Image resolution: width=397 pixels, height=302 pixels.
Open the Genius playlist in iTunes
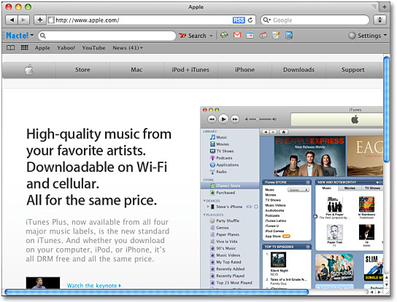click(x=220, y=228)
